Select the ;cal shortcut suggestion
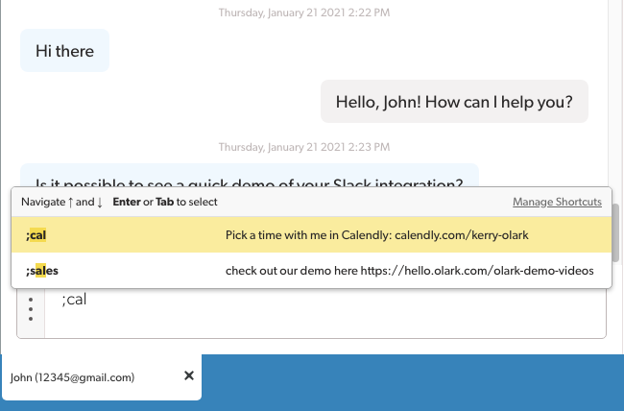Viewport: 624px width, 411px height. 115,235
